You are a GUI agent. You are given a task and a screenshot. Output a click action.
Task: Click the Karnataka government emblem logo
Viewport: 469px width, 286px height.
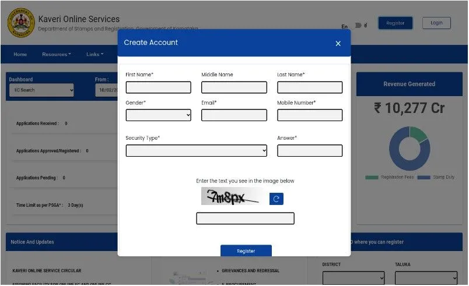point(20,23)
